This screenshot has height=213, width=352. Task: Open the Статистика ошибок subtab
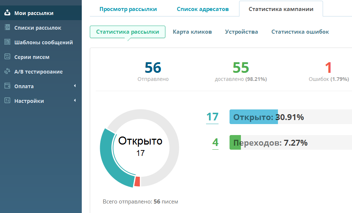click(300, 32)
